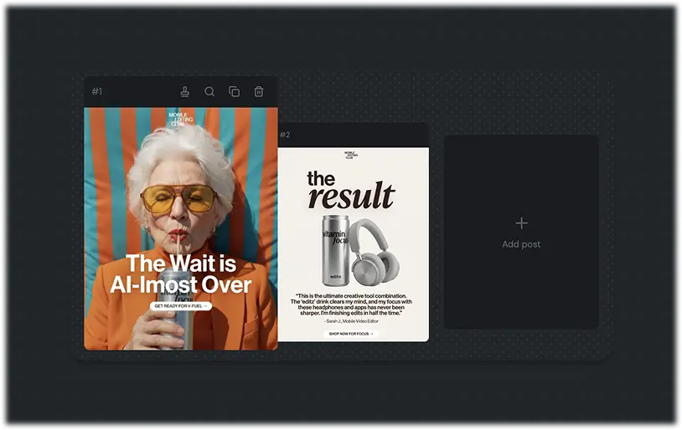This screenshot has height=430, width=682.
Task: Select the gray headphones image in post #2
Action: 375,252
